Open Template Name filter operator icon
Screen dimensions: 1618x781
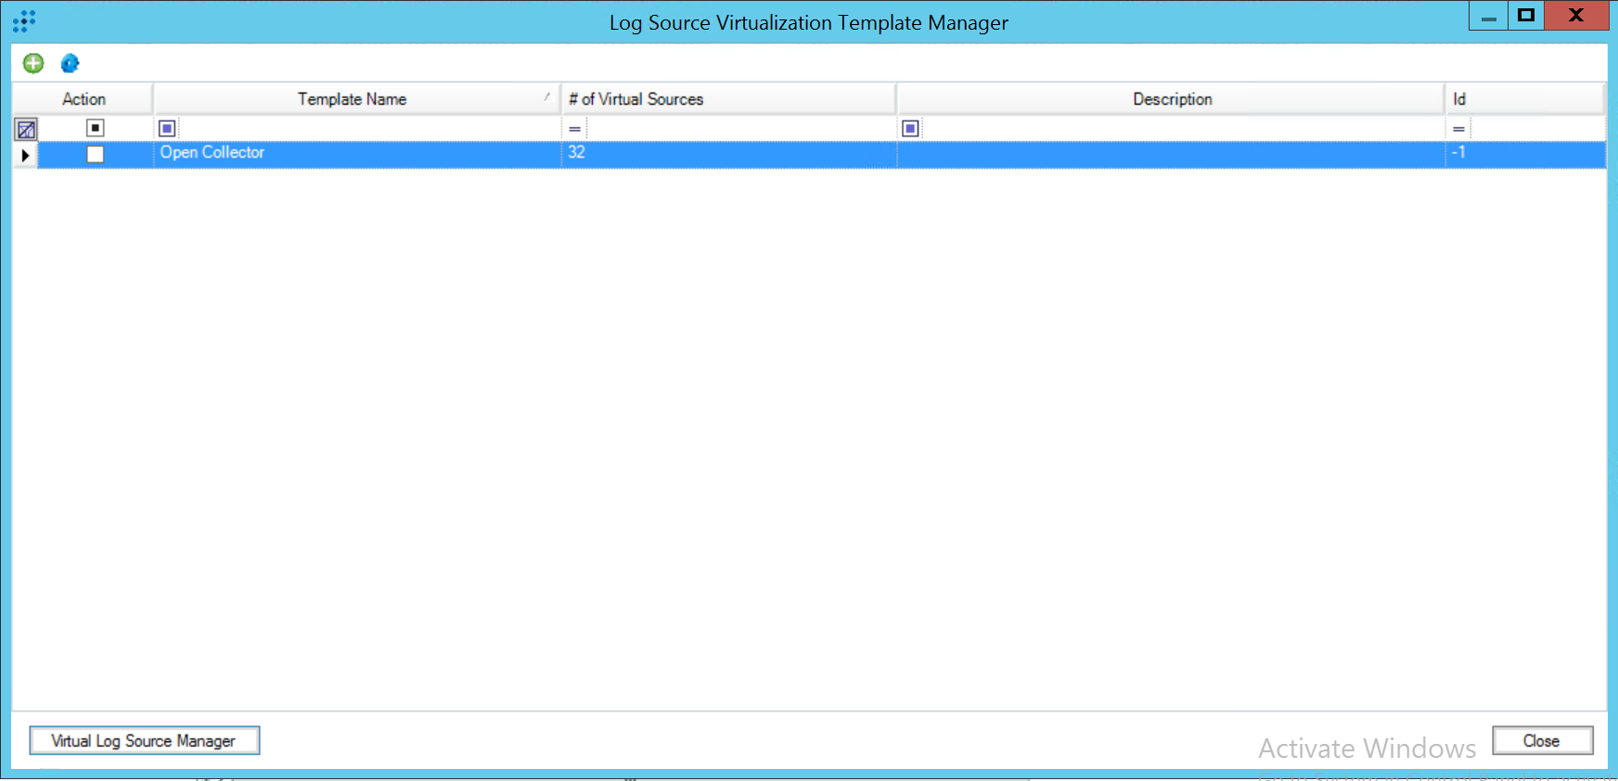click(167, 129)
